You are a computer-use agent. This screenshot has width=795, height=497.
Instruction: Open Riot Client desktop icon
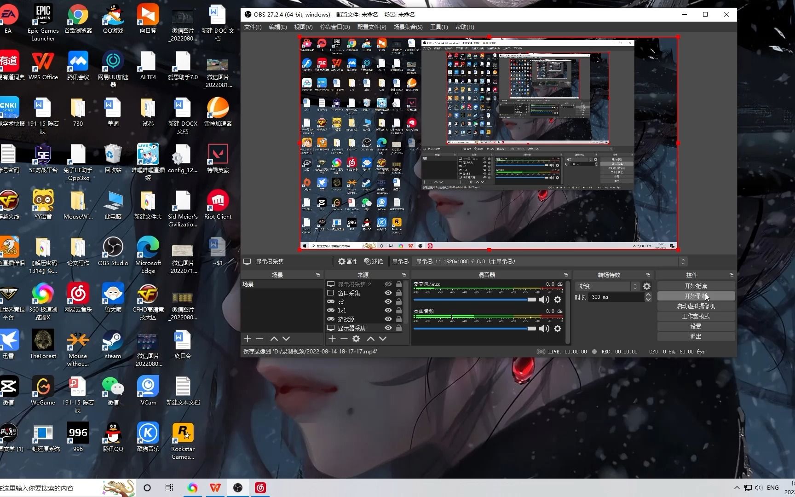coord(218,205)
